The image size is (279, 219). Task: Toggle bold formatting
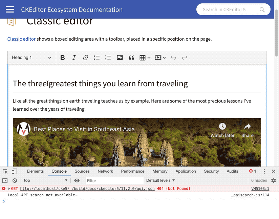coord(62,58)
